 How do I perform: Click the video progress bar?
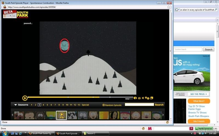(77, 97)
